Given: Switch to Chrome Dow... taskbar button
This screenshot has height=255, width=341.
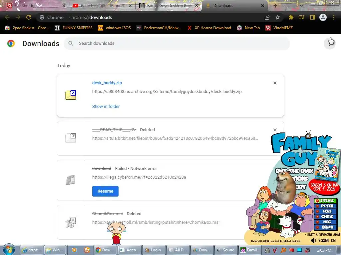Looking at the screenshot, I should click(x=106, y=250).
